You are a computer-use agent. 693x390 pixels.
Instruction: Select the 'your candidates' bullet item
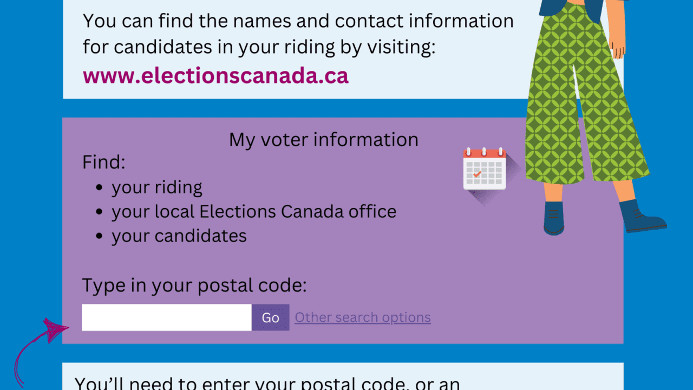(x=179, y=236)
